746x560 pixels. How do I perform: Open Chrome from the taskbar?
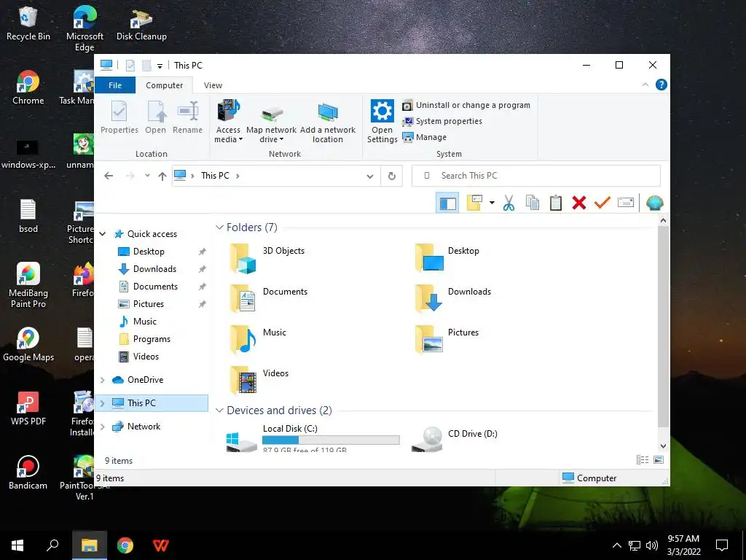125,545
